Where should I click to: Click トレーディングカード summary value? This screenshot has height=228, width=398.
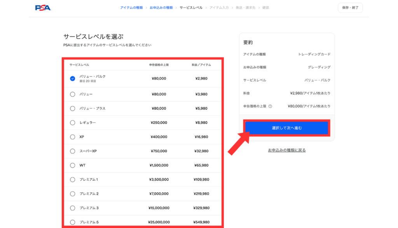314,54
